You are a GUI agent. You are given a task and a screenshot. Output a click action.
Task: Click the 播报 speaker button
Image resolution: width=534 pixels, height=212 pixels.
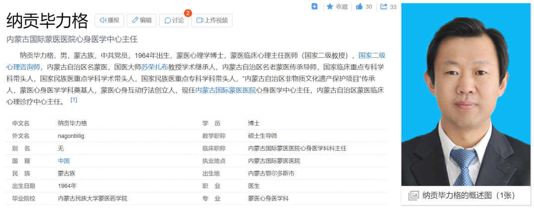click(x=109, y=20)
